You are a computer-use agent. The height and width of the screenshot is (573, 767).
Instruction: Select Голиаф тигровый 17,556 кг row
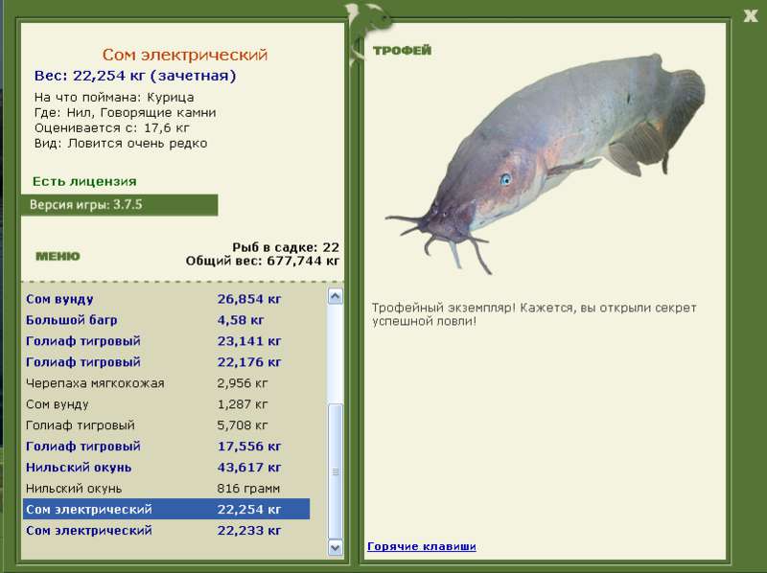(166, 446)
